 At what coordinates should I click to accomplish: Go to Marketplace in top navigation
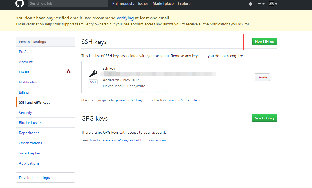pyautogui.click(x=163, y=3)
